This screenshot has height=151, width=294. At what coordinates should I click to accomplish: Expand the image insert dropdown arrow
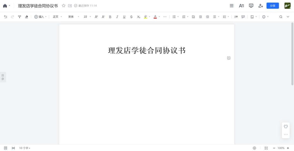point(256,17)
